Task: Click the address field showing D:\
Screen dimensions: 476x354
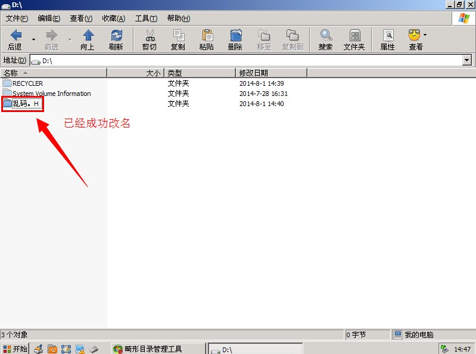Action: coord(246,61)
